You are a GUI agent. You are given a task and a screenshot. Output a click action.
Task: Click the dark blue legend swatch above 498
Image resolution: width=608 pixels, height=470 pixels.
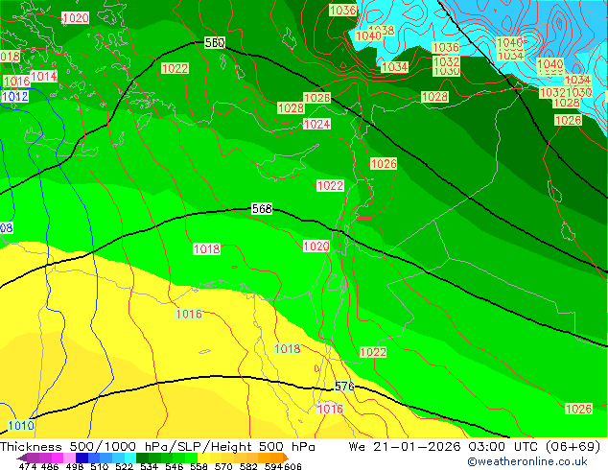(82, 458)
